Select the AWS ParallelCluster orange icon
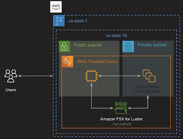The width and height of the screenshot is (183, 139). [68, 62]
